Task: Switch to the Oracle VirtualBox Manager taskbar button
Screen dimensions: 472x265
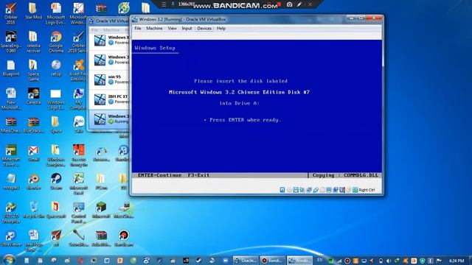Action: (x=246, y=261)
